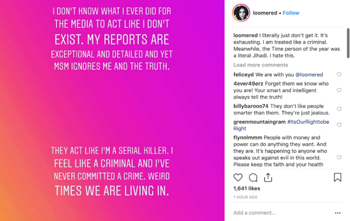Like feliceyd's comment

339,74
